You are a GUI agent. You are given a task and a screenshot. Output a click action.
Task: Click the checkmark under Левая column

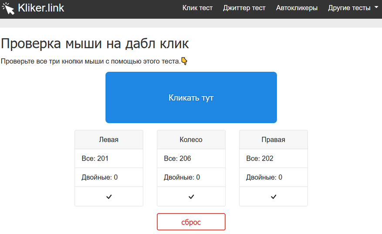109,197
